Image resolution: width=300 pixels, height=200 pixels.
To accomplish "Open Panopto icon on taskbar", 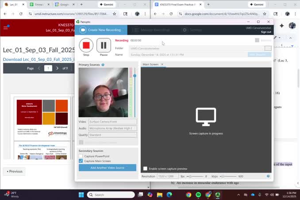I will point(218,195).
